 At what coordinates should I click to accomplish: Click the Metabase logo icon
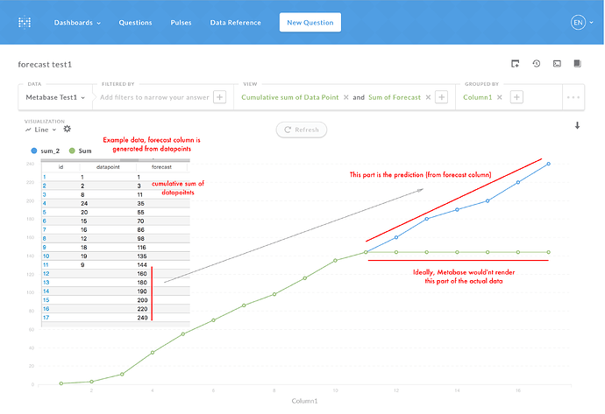click(x=25, y=23)
